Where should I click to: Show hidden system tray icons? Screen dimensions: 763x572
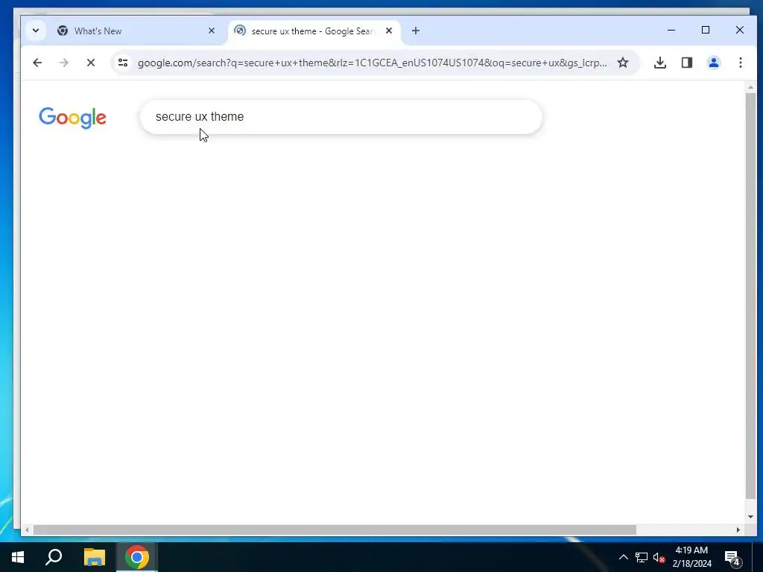click(623, 557)
